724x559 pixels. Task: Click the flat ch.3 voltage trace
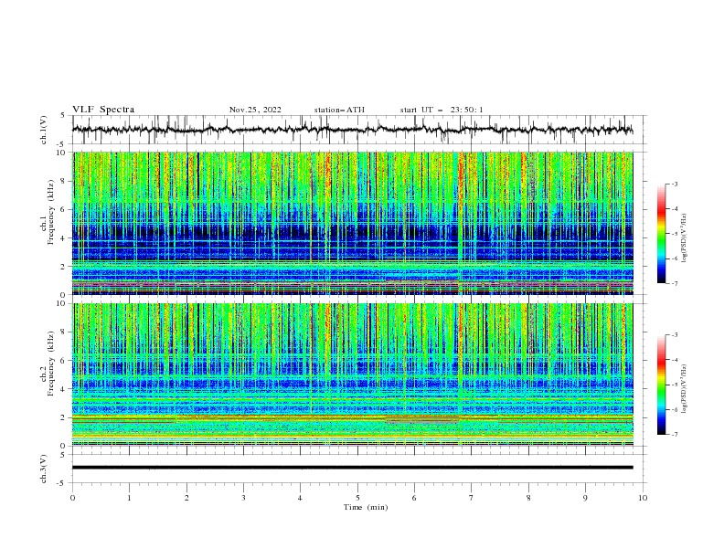(352, 468)
